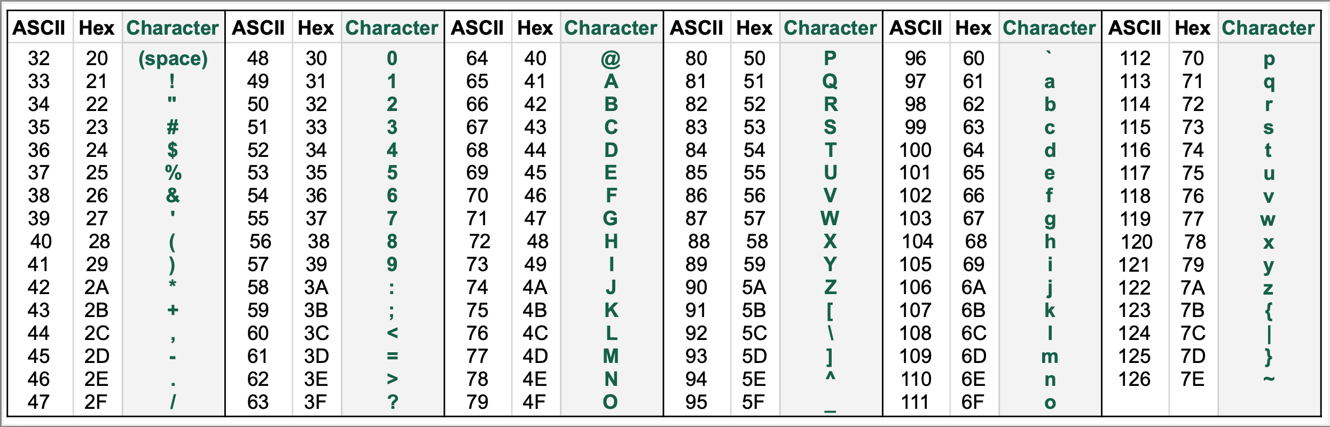Click the first ASCII column header
This screenshot has height=427, width=1330.
pyautogui.click(x=39, y=28)
